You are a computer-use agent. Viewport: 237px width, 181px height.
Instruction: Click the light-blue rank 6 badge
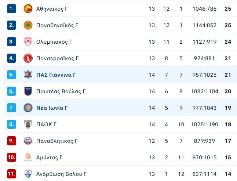(11, 91)
